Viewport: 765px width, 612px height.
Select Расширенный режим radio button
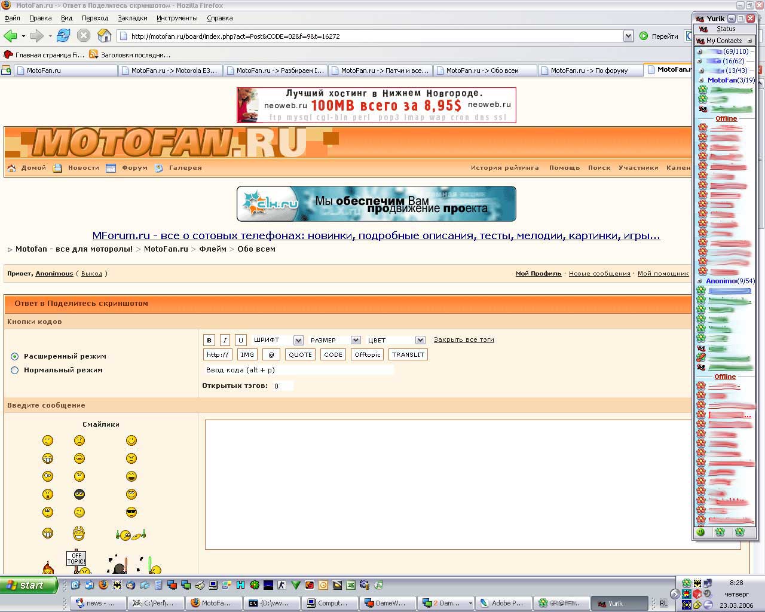[x=15, y=356]
